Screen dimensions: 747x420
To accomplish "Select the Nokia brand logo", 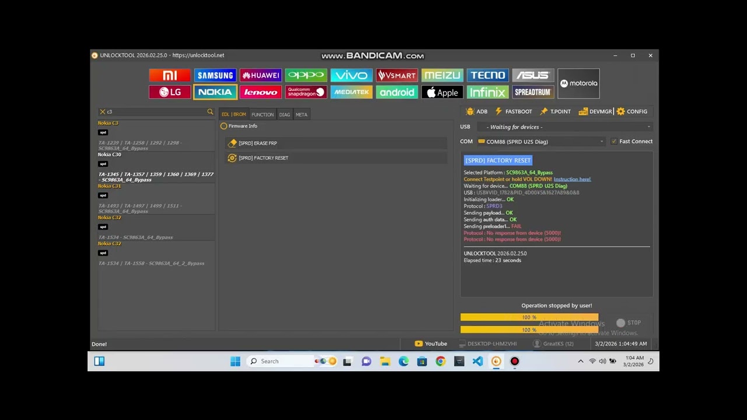I will 215,92.
